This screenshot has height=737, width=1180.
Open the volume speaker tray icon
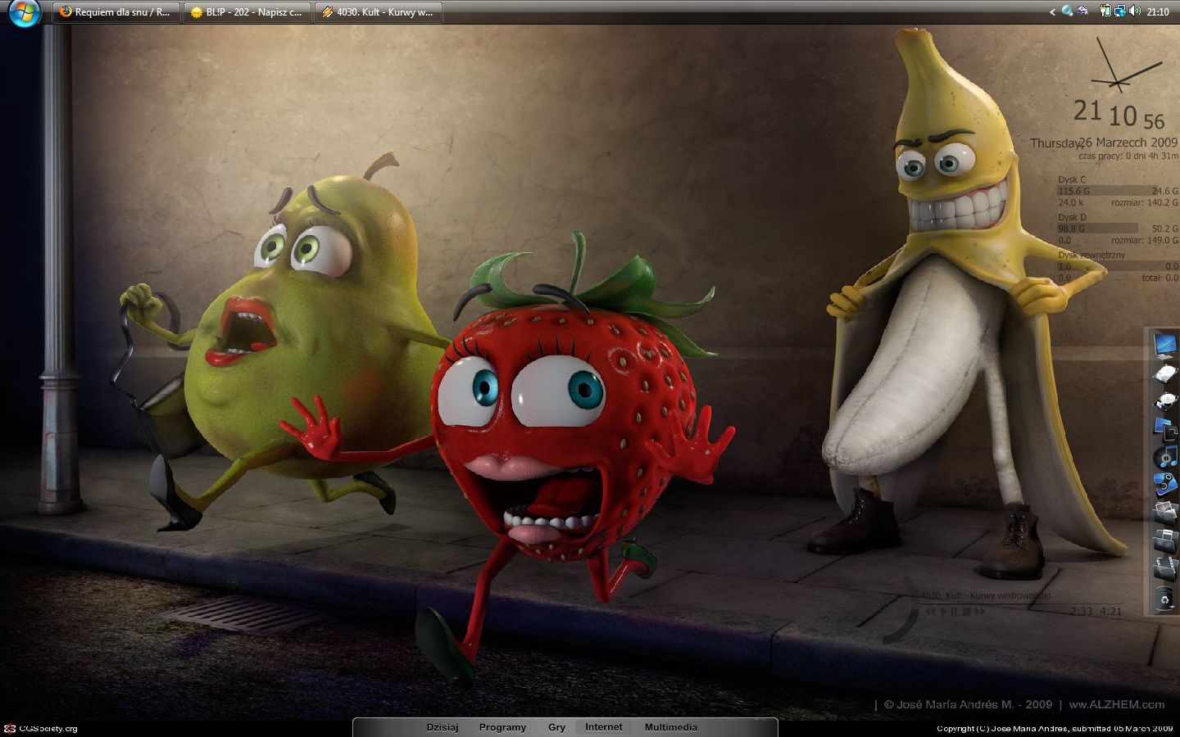[x=1135, y=11]
